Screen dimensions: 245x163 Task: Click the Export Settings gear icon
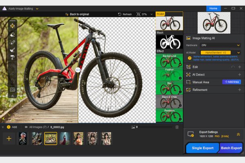[191, 134]
